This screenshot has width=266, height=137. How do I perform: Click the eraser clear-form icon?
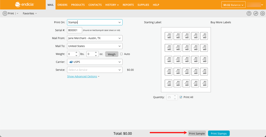click(256, 13)
